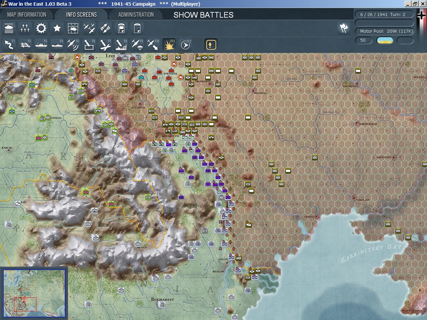
Task: Select the F7 bomb airfield icon
Action: coord(105,45)
